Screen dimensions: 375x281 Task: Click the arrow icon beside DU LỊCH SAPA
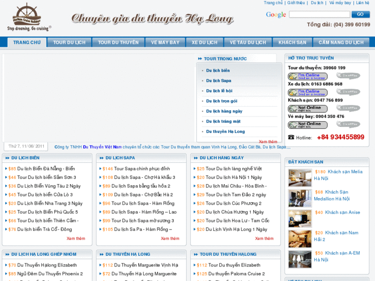[102, 158]
